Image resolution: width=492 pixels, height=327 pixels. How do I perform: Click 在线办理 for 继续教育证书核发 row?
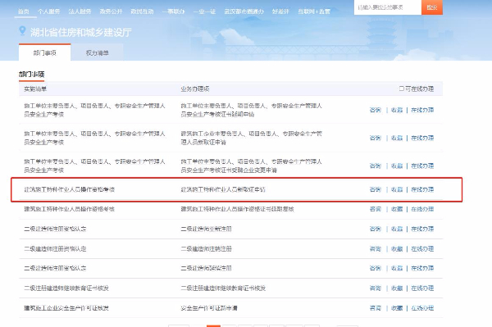(x=422, y=288)
